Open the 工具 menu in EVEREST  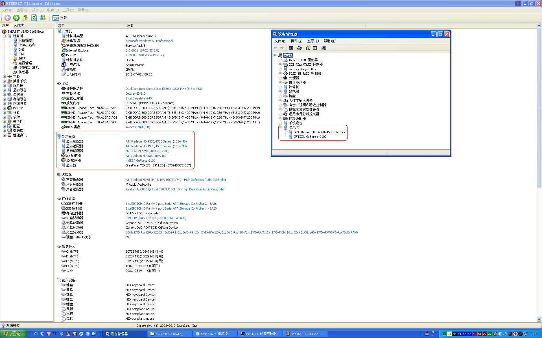(x=68, y=10)
